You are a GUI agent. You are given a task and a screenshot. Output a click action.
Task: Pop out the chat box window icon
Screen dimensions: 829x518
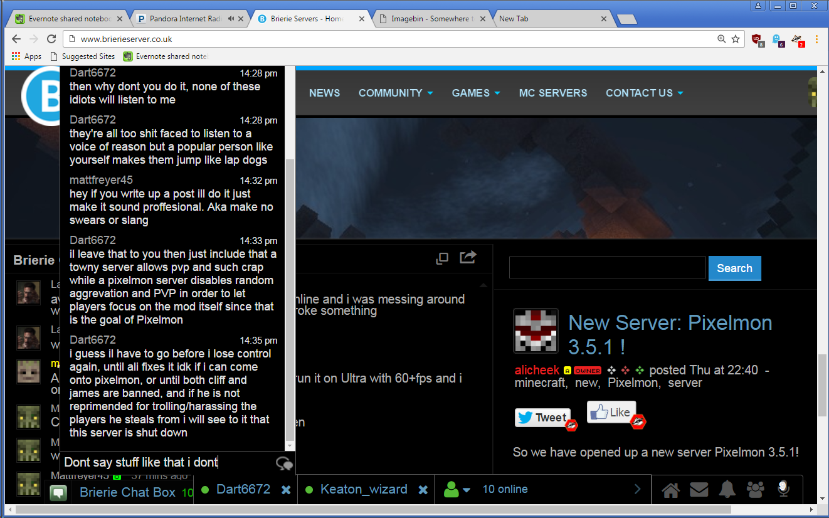[x=442, y=258]
